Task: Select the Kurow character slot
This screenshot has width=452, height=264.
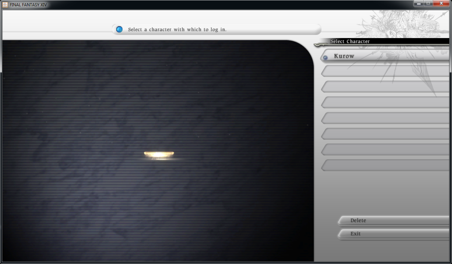Action: click(384, 56)
